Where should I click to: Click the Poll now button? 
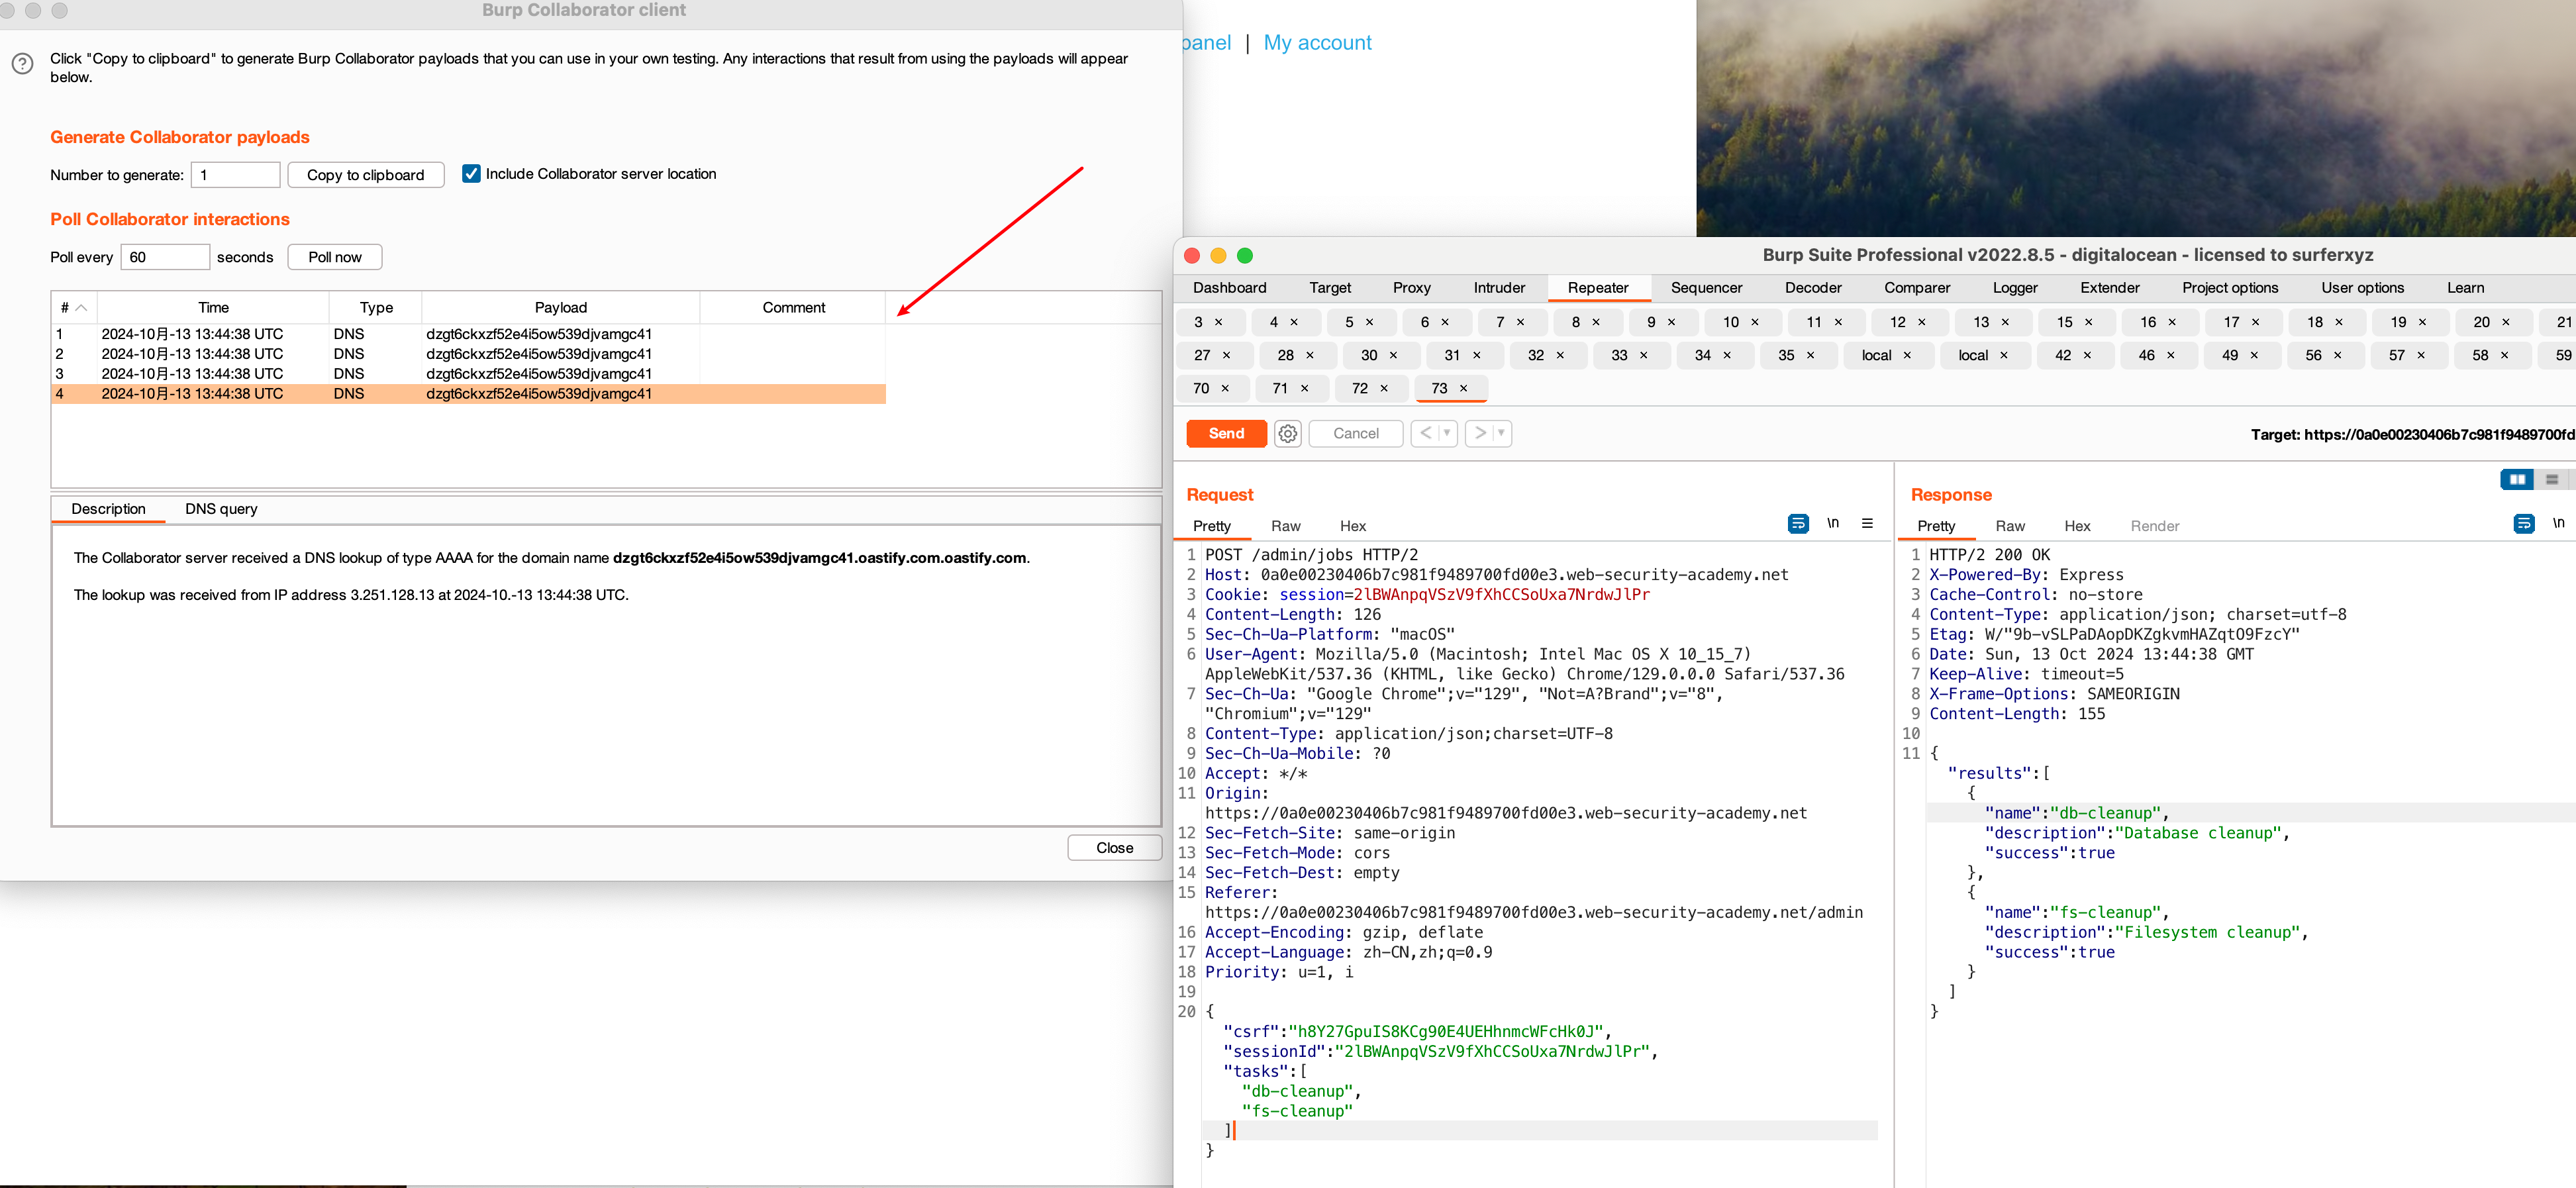pos(334,256)
